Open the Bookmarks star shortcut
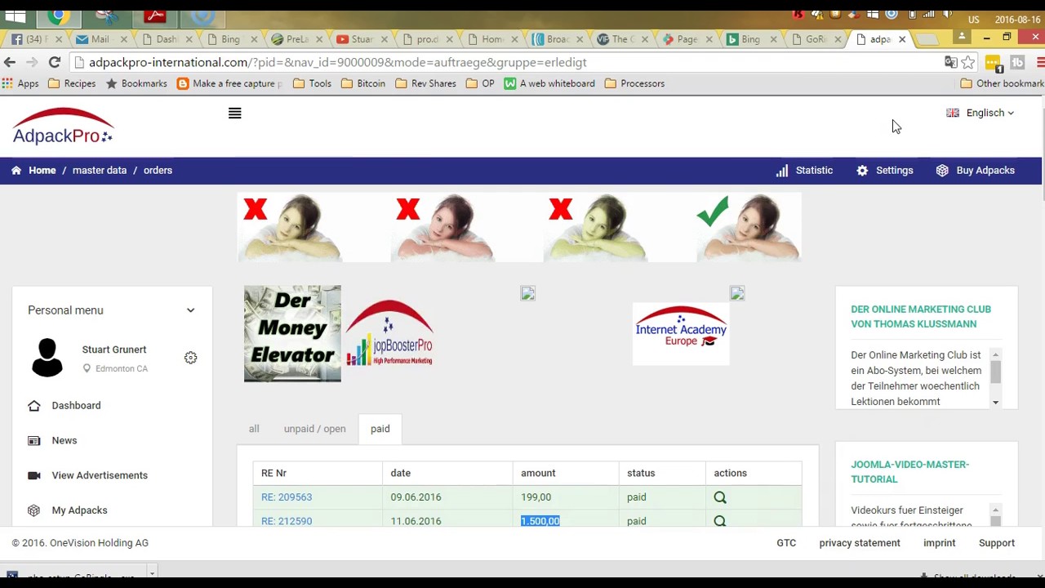The height and width of the screenshot is (588, 1045). 136,83
